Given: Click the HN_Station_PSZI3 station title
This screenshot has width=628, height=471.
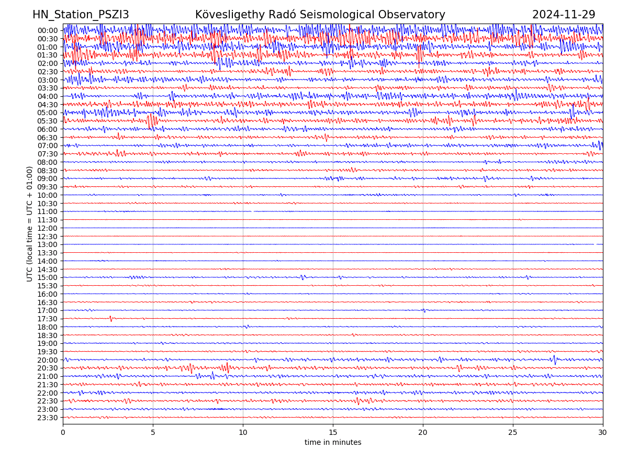Looking at the screenshot, I should pyautogui.click(x=81, y=15).
